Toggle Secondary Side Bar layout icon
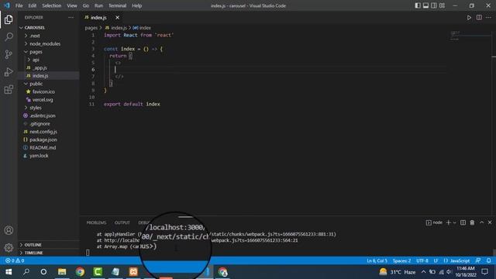Image resolution: width=496 pixels, height=279 pixels. point(434,5)
